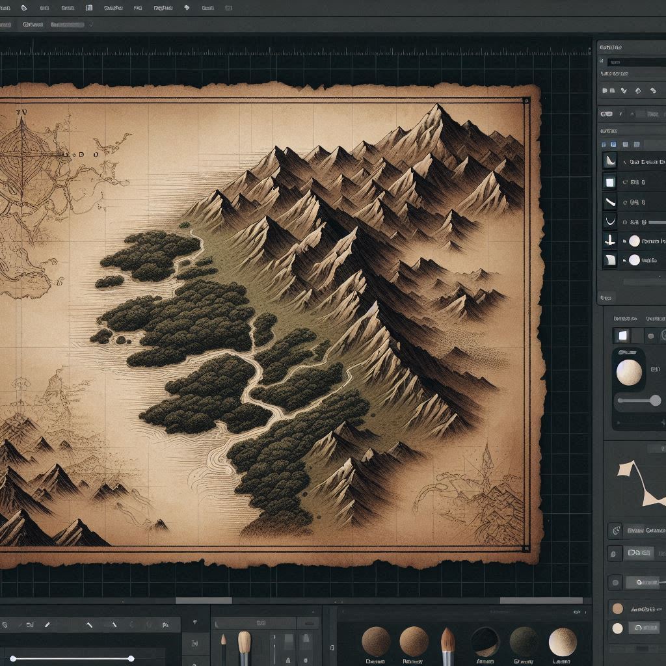Image resolution: width=666 pixels, height=666 pixels.
Task: Click the slider handle below the sphere preview
Action: pos(656,400)
